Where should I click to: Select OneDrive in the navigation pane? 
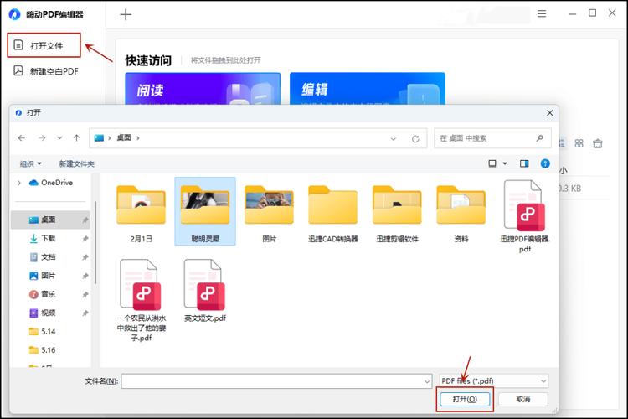[x=51, y=183]
